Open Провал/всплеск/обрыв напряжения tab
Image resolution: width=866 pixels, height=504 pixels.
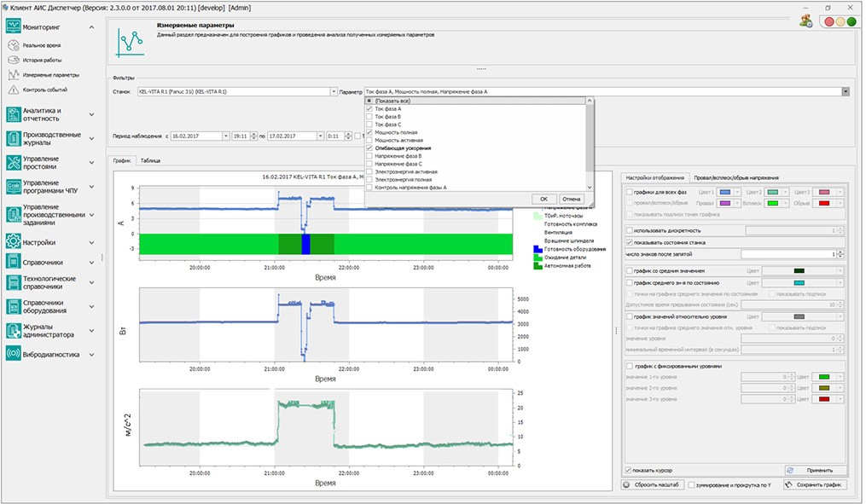[736, 177]
